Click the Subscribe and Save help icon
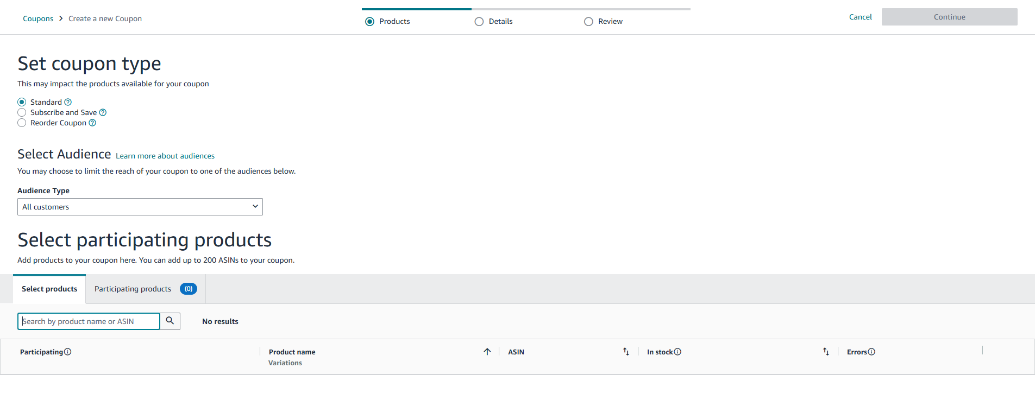The height and width of the screenshot is (400, 1035). (103, 112)
